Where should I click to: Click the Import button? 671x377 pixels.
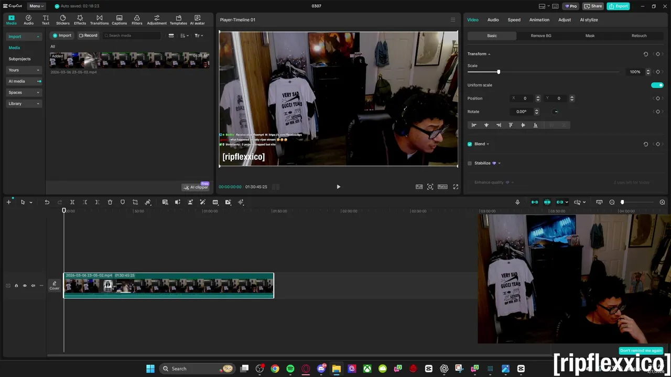pos(62,36)
